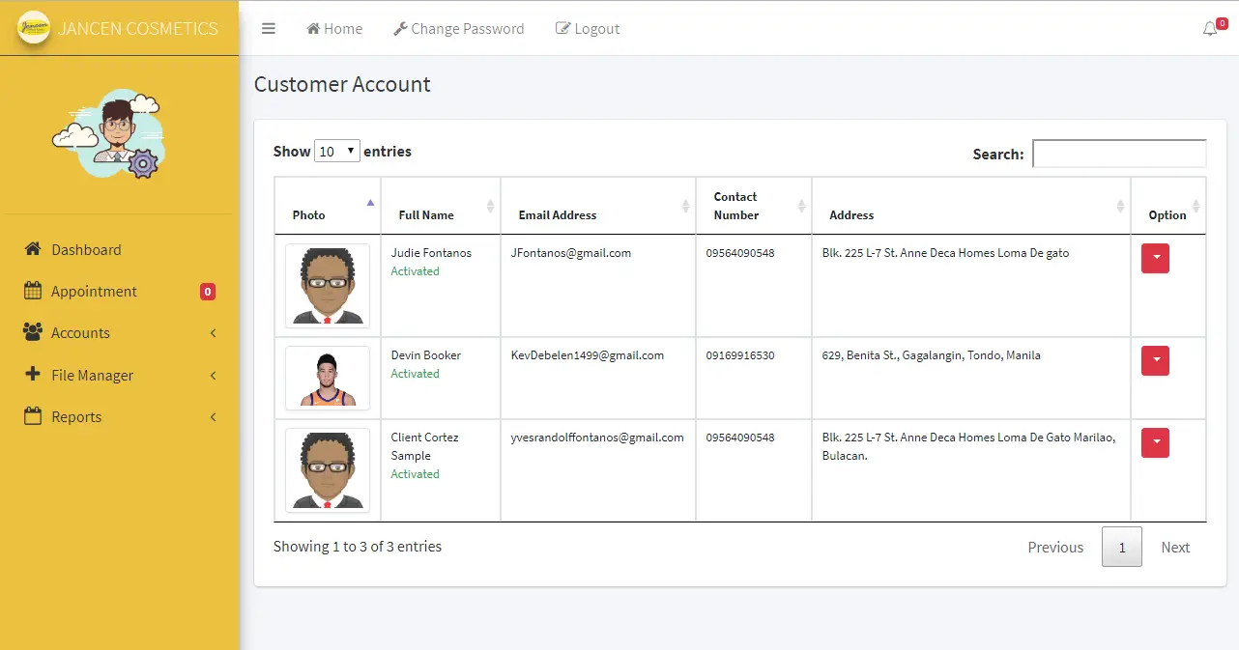This screenshot has width=1239, height=650.
Task: Sort by Option column arrows
Action: 1196,206
